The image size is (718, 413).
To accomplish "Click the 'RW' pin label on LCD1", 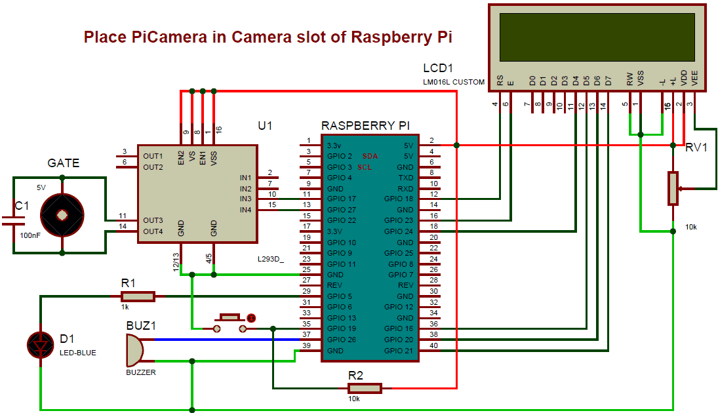I will [x=629, y=79].
